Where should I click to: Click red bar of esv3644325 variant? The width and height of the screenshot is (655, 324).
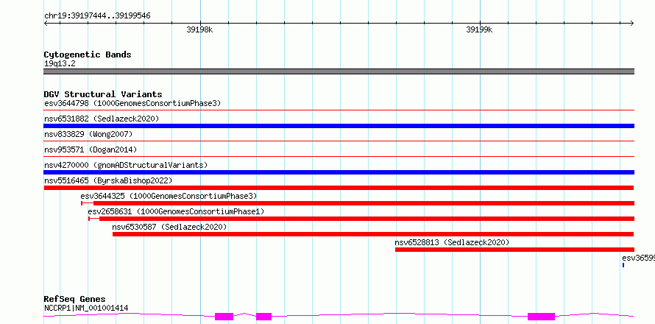tap(364, 203)
